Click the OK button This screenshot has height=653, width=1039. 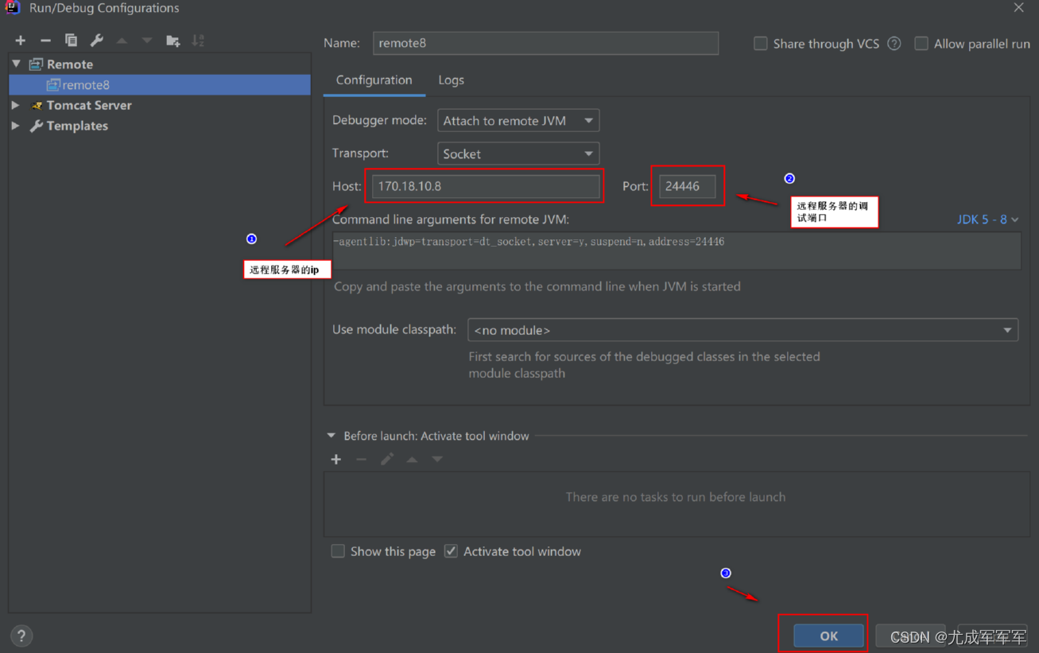click(828, 636)
